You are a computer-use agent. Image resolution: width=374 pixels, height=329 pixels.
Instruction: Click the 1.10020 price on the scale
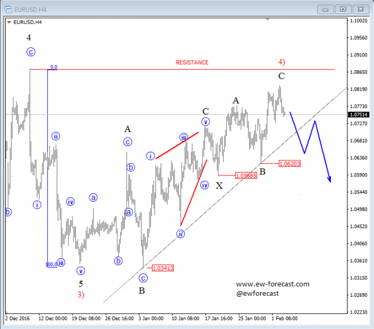358,21
